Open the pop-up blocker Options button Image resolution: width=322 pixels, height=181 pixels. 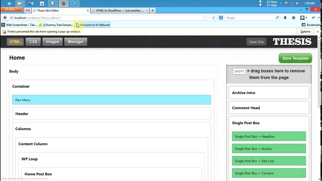[305, 32]
